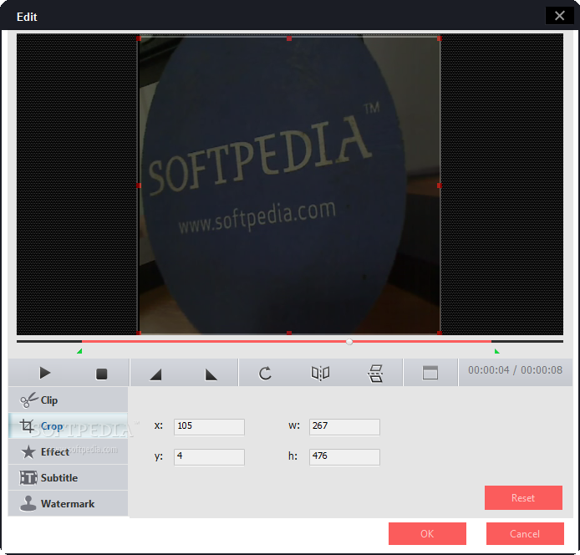The height and width of the screenshot is (555, 580).
Task: Cancel the edit dialog
Action: click(x=525, y=533)
